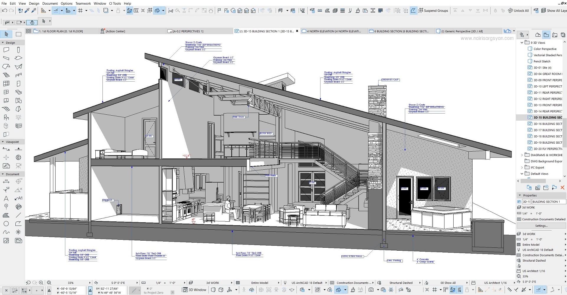Open the 3d WORK layer combination dropdown
Screen dimensions: 567x295
[x=211, y=283]
